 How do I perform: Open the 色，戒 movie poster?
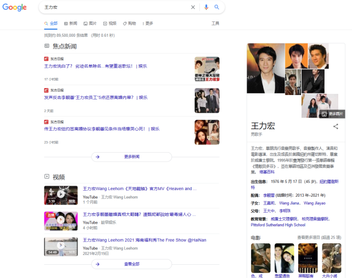(261, 258)
